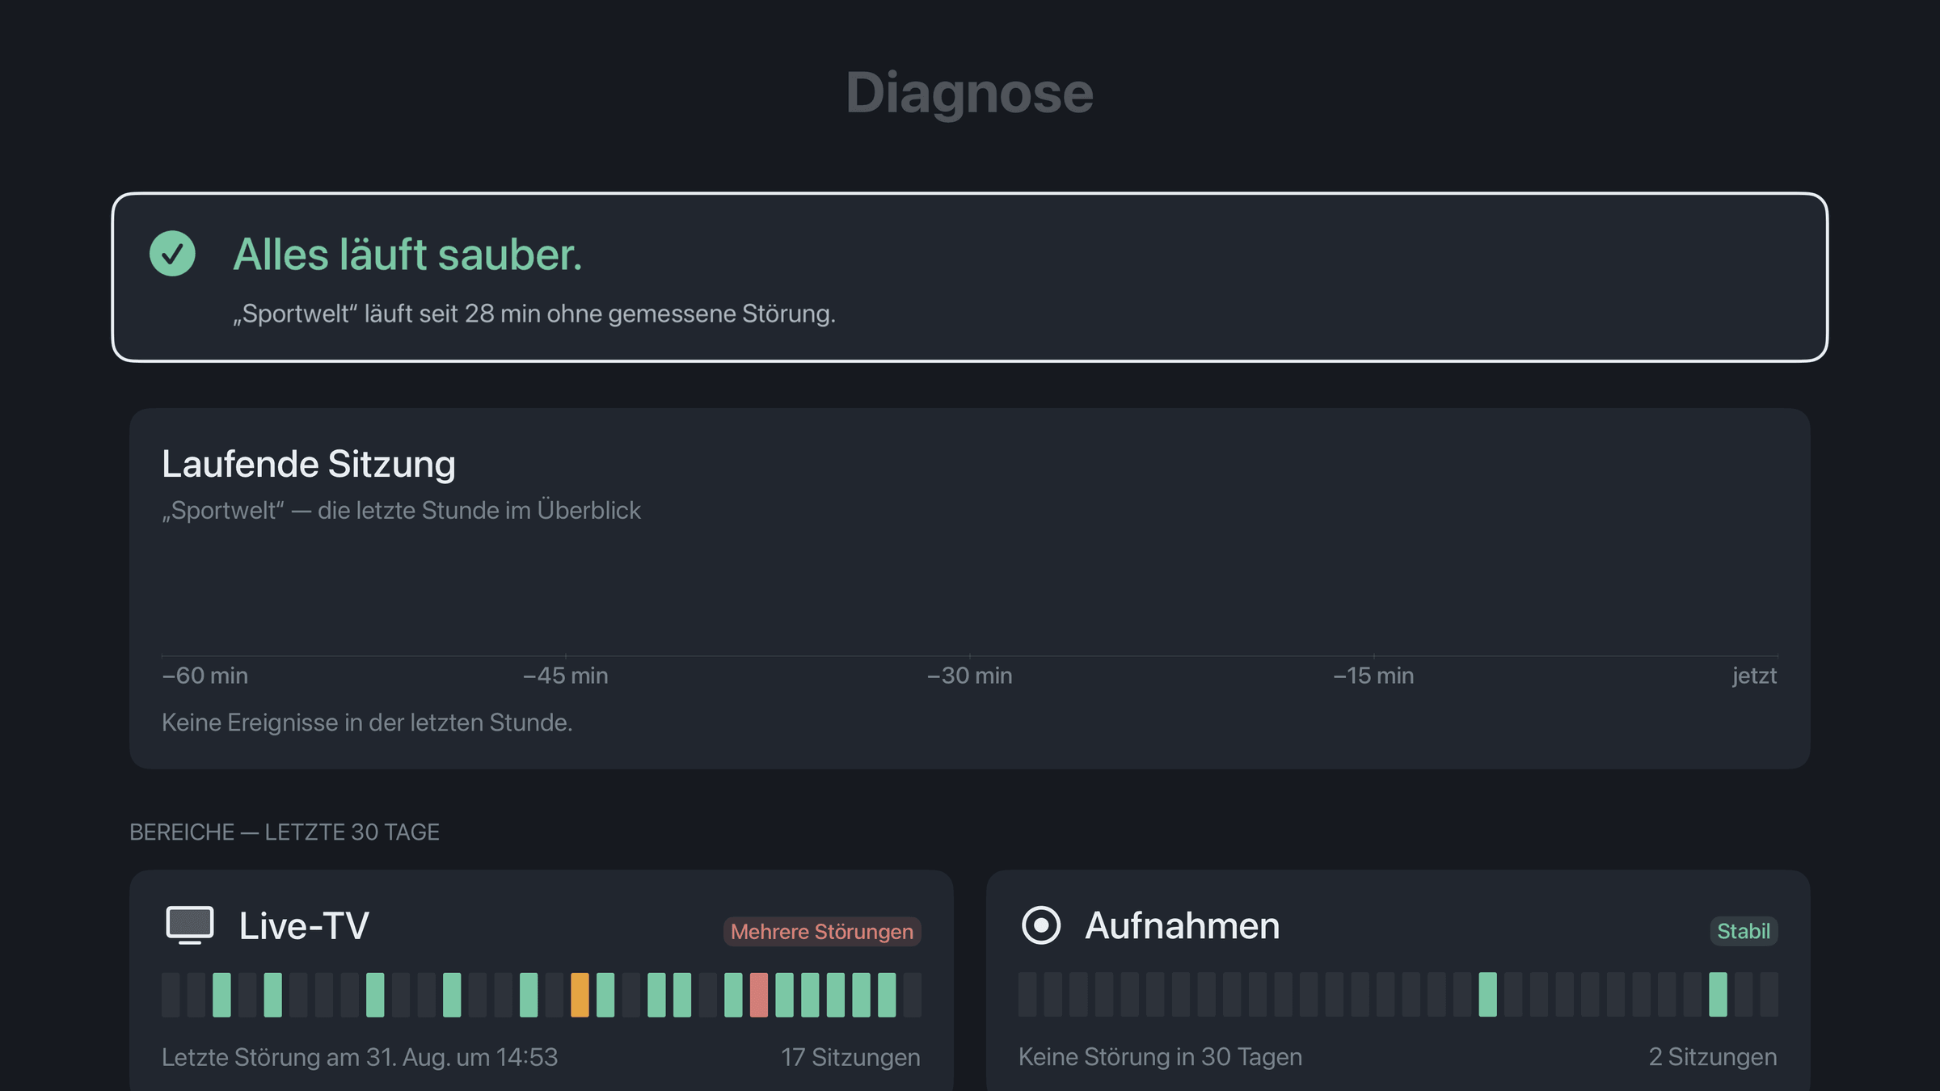The image size is (1940, 1091).
Task: Click 'die letzte Stunde im Überblick' subtitle
Action: (479, 511)
